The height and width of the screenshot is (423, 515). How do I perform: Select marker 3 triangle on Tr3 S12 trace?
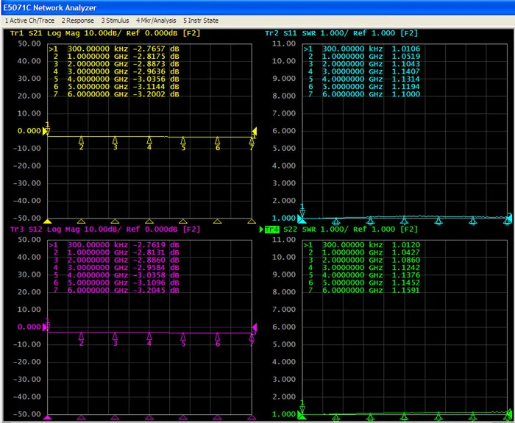115,336
